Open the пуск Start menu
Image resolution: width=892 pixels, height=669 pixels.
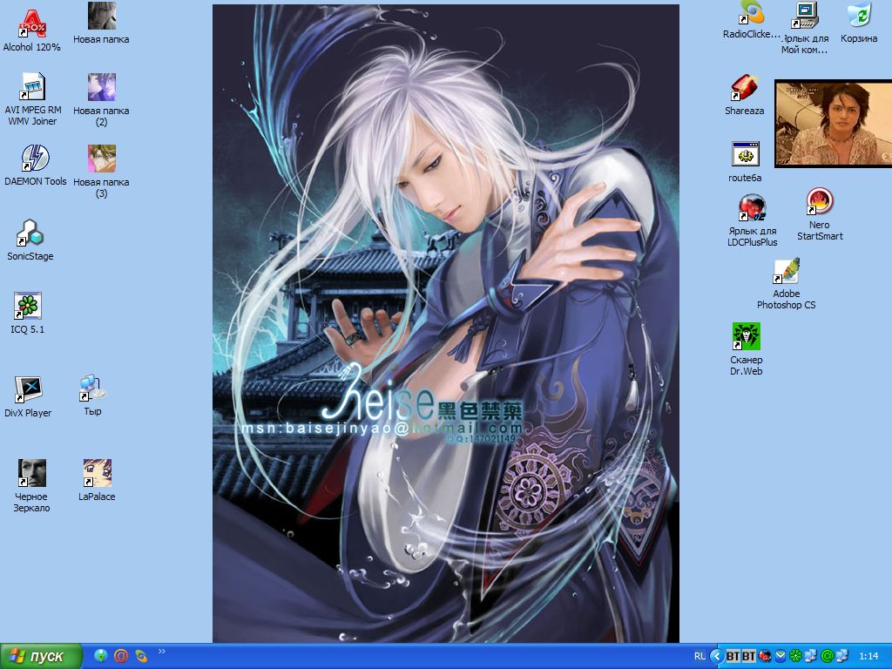click(x=41, y=657)
